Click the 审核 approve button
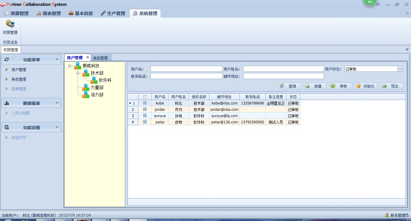411x221 pixels. (x=341, y=86)
